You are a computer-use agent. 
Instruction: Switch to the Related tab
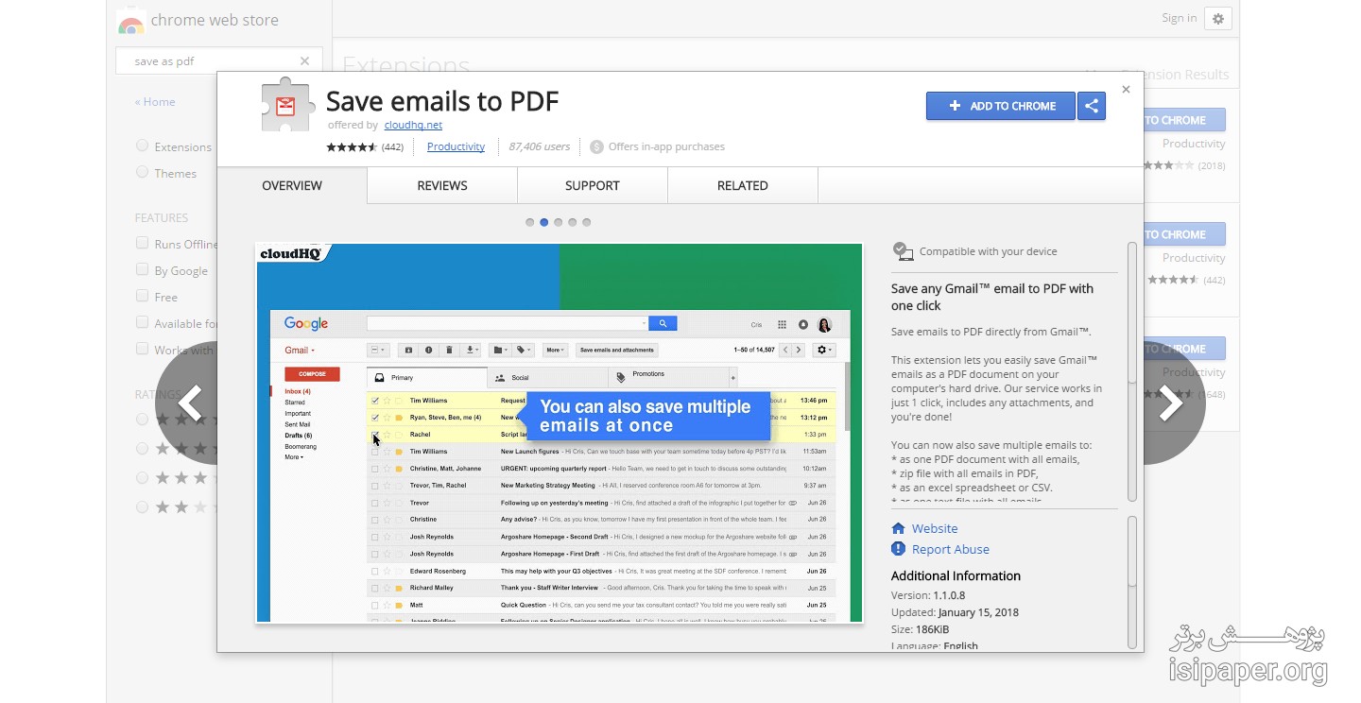pos(743,185)
